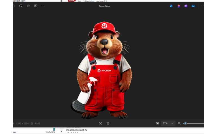Image resolution: width=217 pixels, height=134 pixels.
Task: Open the Designer app icon in the toolbar
Action: (179, 6)
